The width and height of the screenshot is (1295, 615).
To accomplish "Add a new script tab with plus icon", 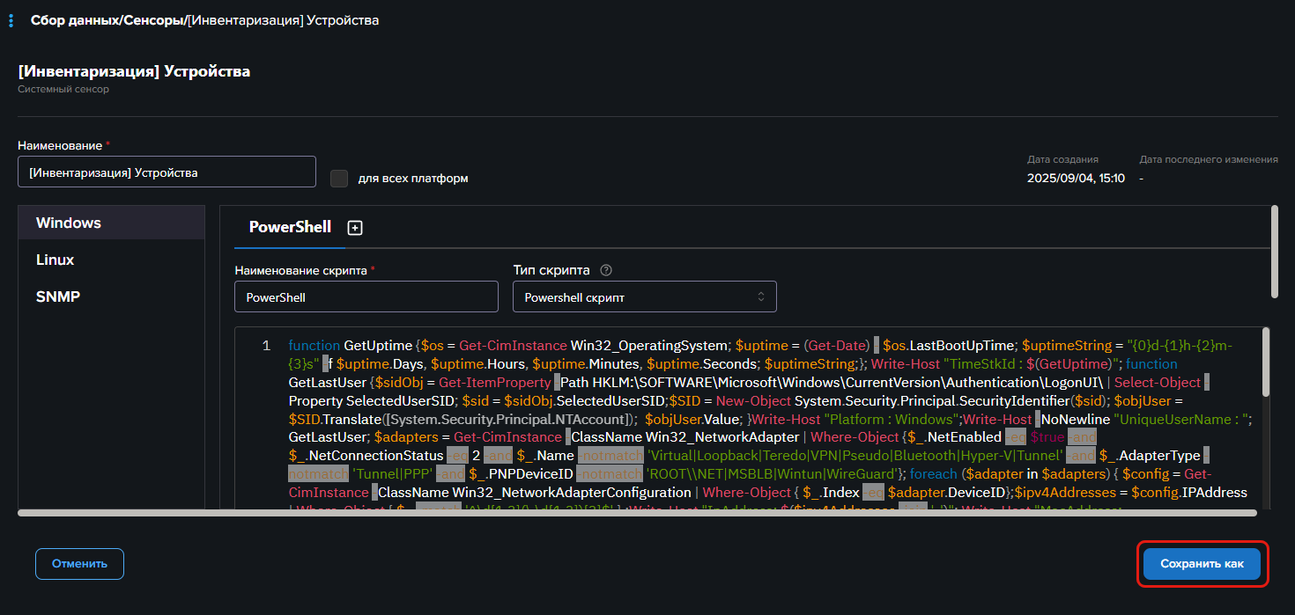I will point(355,228).
